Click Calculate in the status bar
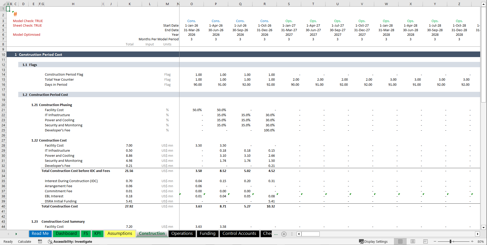The width and height of the screenshot is (487, 245). [x=24, y=241]
